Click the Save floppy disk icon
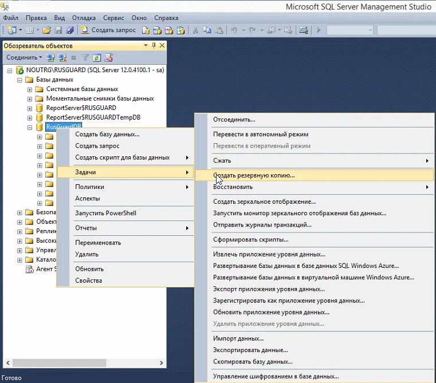The height and width of the screenshot is (383, 436). click(58, 30)
